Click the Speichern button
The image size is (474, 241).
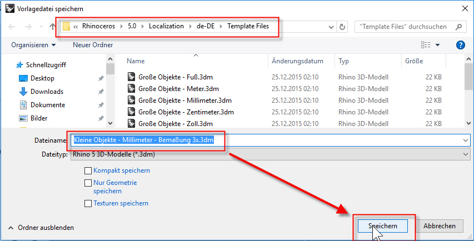click(383, 226)
